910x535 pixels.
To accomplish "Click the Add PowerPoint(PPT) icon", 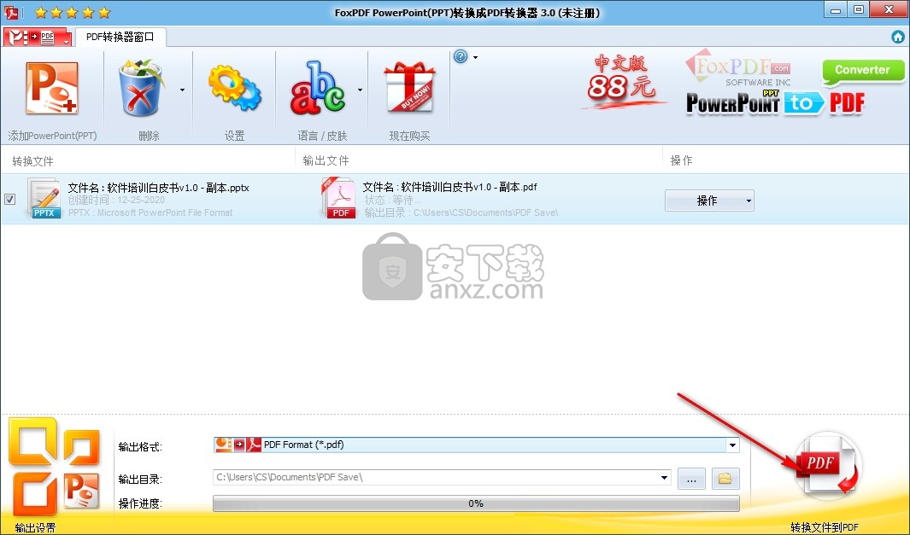I will (51, 90).
